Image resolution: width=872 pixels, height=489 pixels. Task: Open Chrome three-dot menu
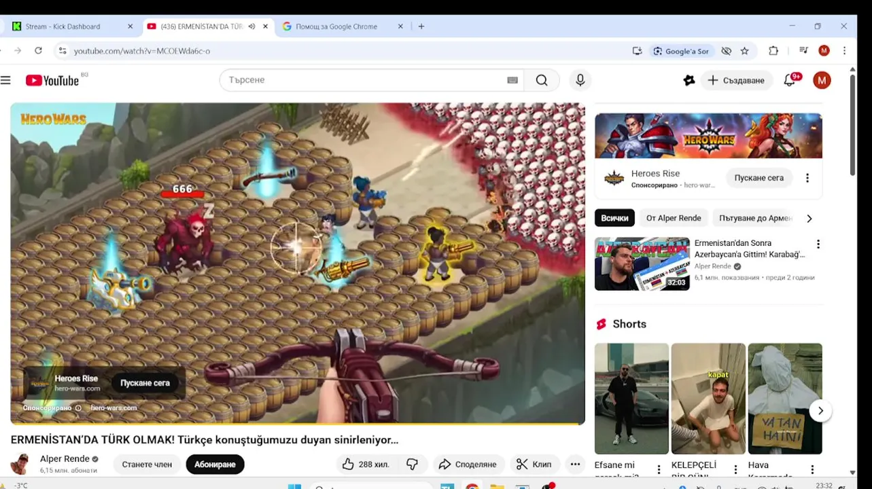(x=844, y=51)
